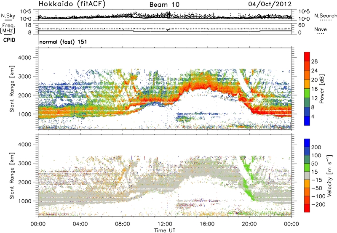This screenshot has width=337, height=233.
Task: Click the date '04/Oct/2012'
Action: 270,4
